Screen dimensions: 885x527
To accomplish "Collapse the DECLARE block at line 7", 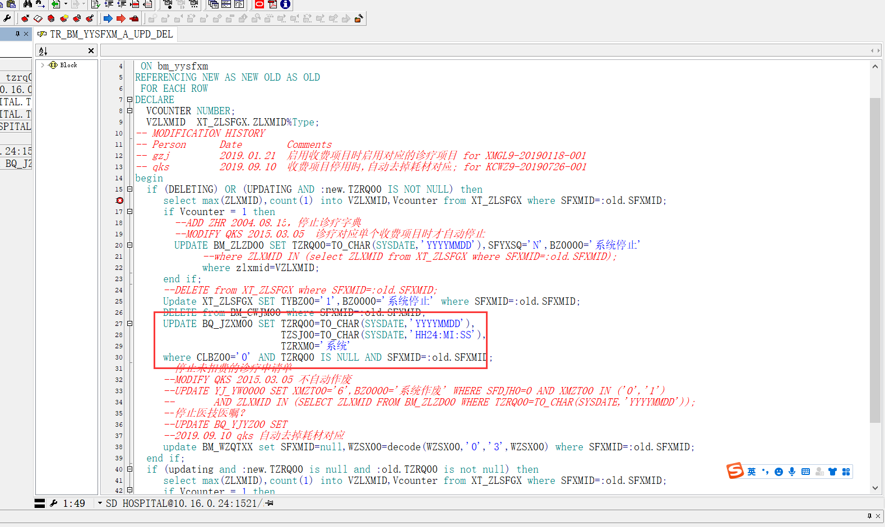I will tap(129, 100).
